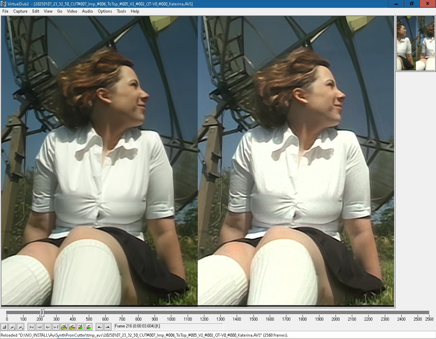Click the Stop playback button

(4, 327)
